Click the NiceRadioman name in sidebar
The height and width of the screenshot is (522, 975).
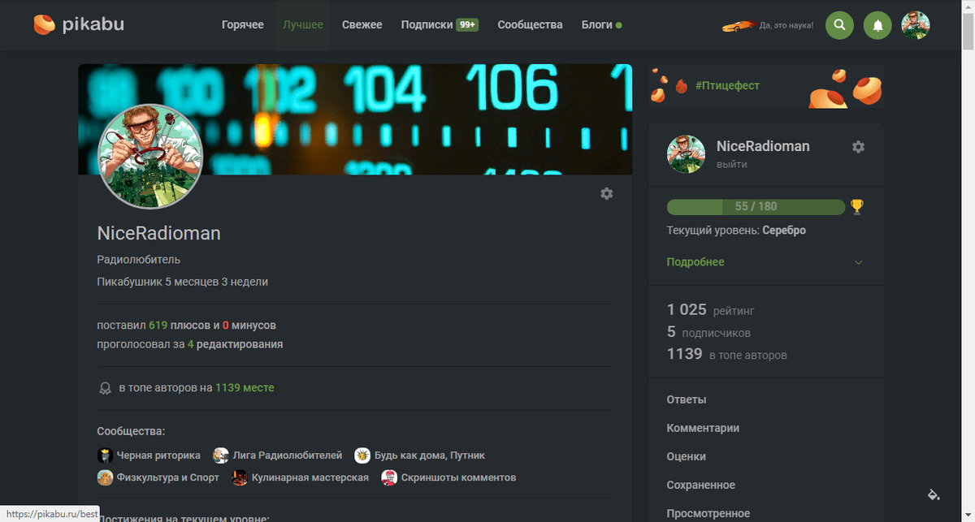[x=763, y=146]
